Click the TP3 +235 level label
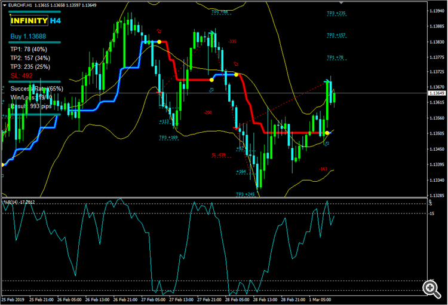This screenshot has height=305, width=448. pos(336,13)
